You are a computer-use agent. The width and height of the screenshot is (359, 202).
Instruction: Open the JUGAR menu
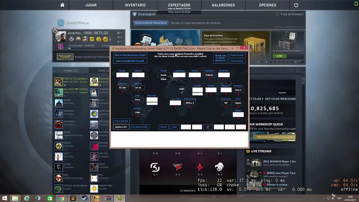pyautogui.click(x=91, y=5)
